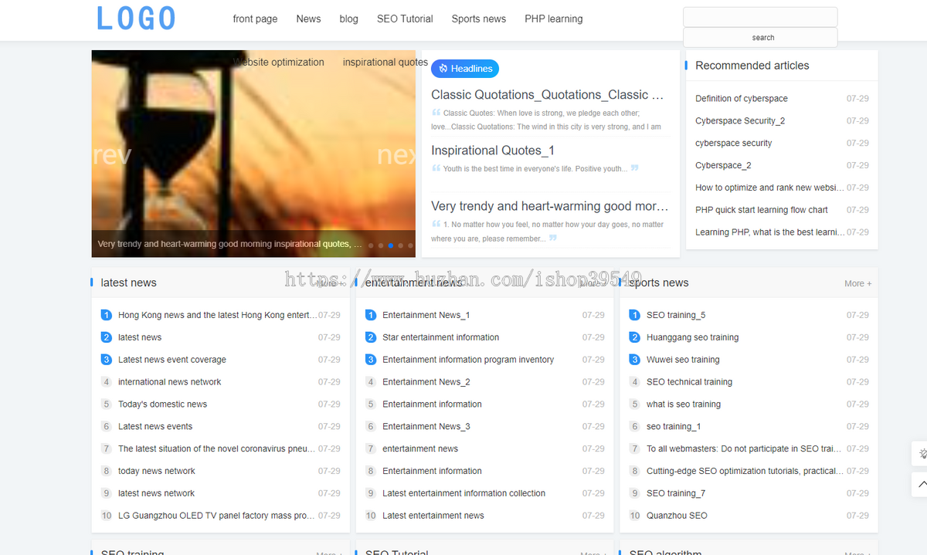Open Star entertainment information article
Screen dimensions: 927x555
tap(440, 337)
